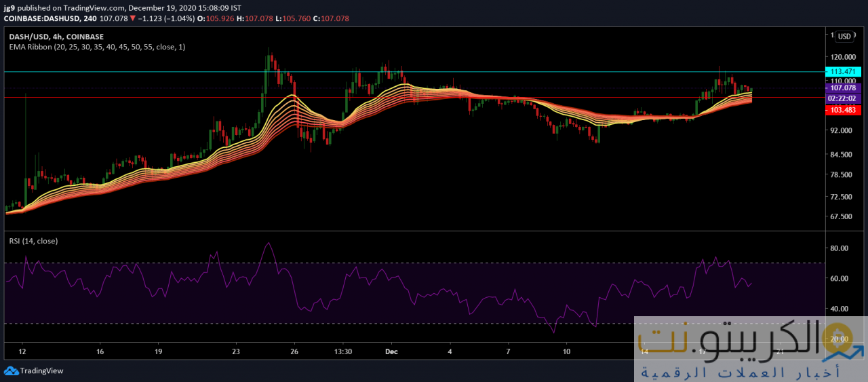The image size is (868, 382).
Task: Click the red 103.483 price label
Action: pyautogui.click(x=841, y=110)
